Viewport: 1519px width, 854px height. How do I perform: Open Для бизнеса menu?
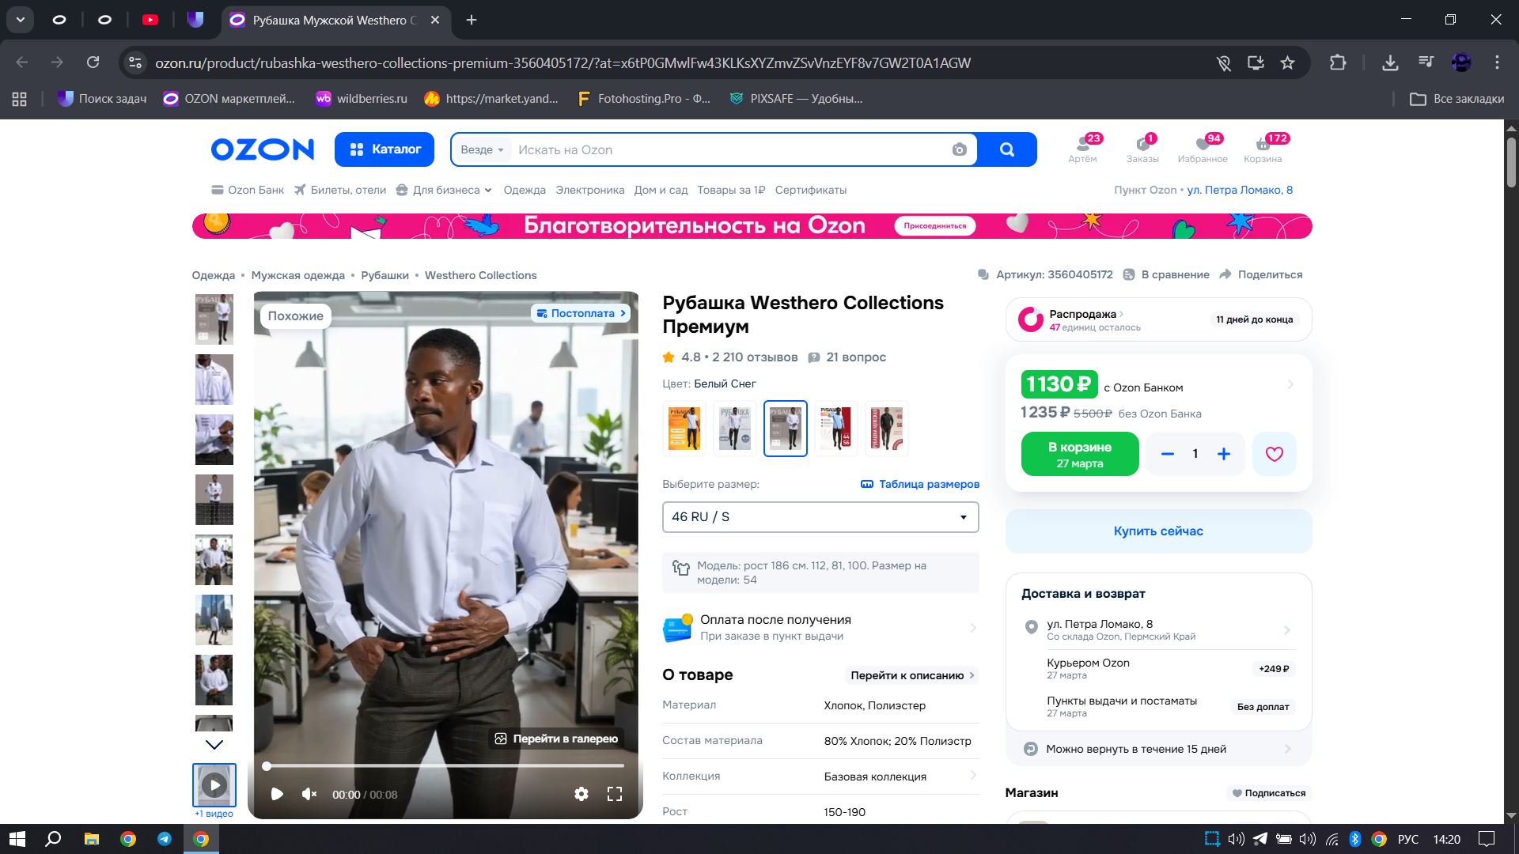(x=445, y=190)
